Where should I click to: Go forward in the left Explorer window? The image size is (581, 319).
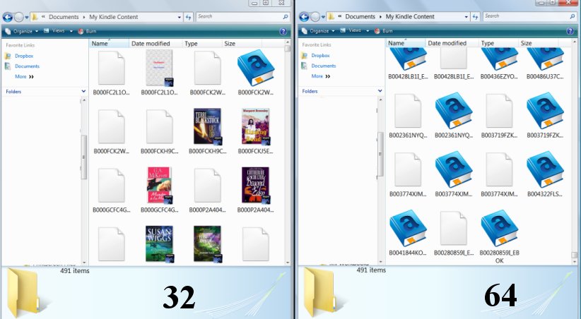[18, 17]
